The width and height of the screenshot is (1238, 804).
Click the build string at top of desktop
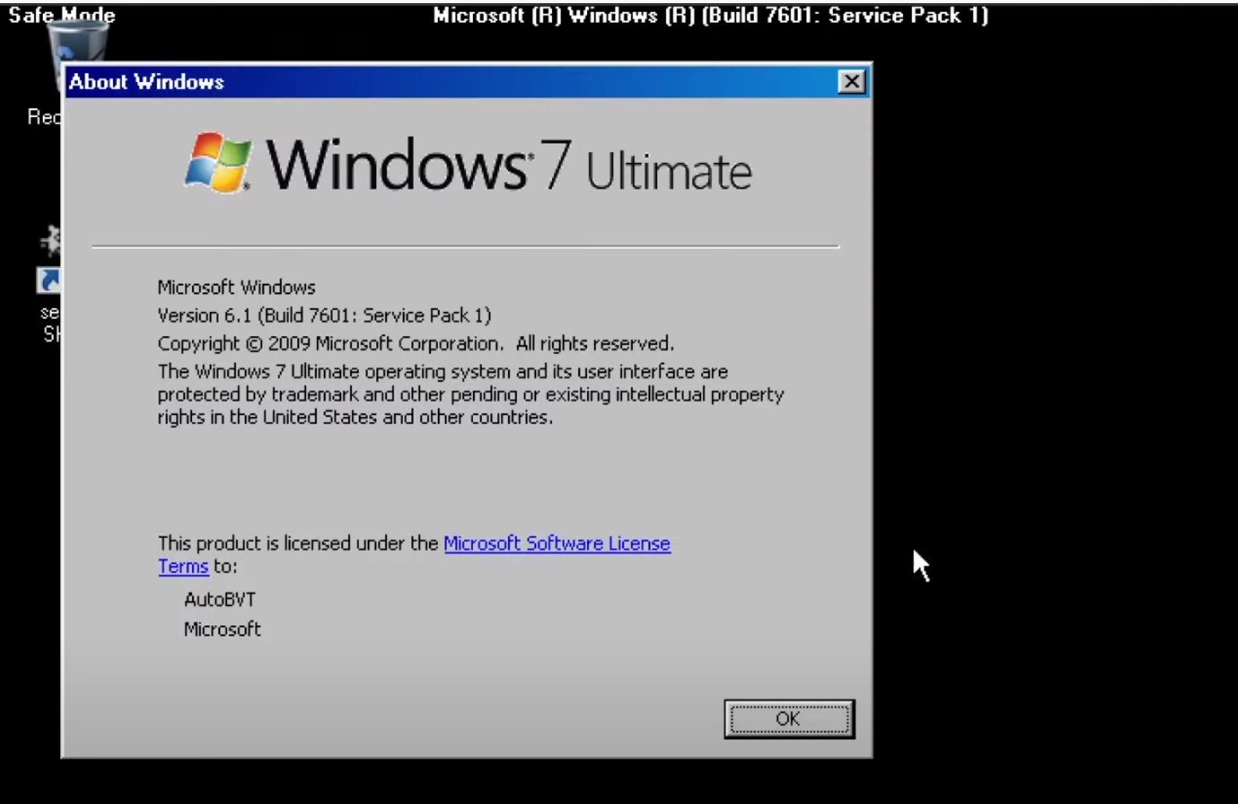[710, 15]
